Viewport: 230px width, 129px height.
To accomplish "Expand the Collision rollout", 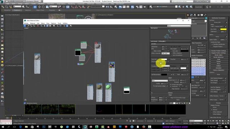I will click(218, 66).
